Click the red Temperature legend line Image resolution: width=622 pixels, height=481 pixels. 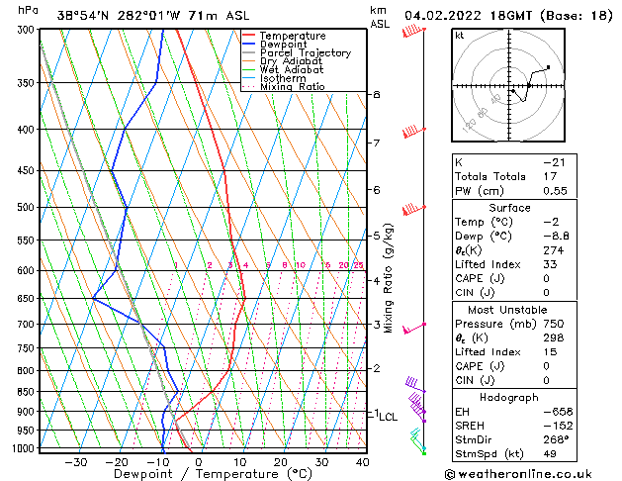(x=249, y=36)
